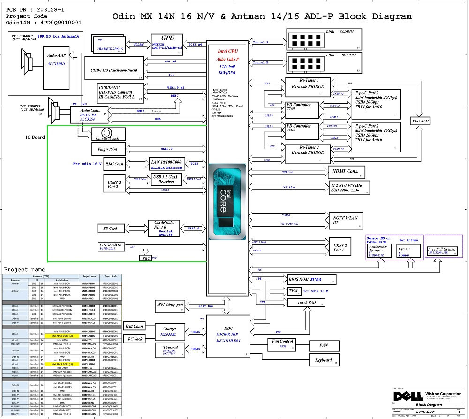Select the CardReader SD 3.0 block
Image resolution: width=469 pixels, height=419 pixels.
(164, 229)
